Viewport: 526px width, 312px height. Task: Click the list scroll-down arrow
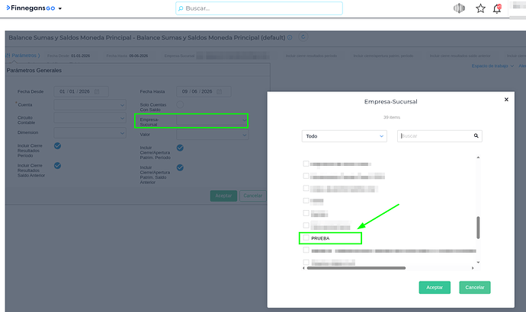click(478, 262)
